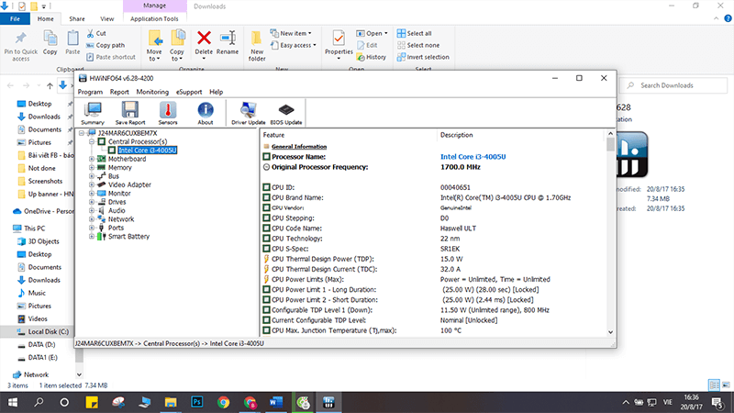Open the Program menu
734x413 pixels.
90,92
